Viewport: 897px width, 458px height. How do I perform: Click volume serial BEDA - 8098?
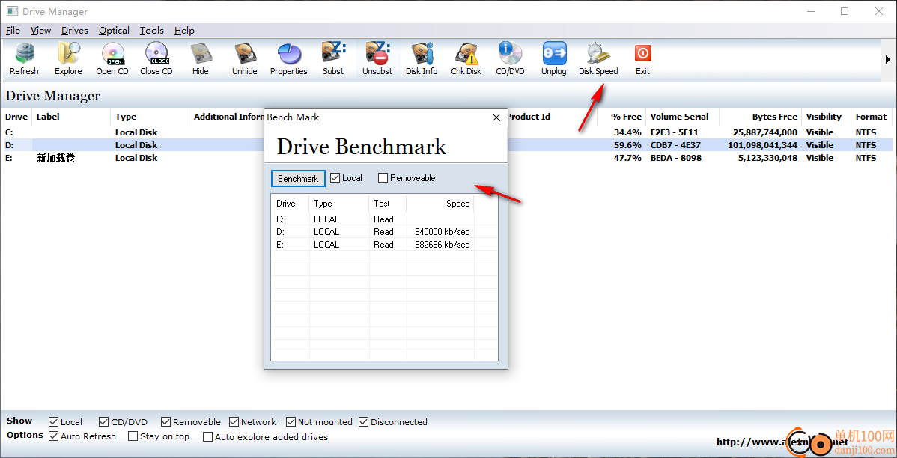[675, 158]
